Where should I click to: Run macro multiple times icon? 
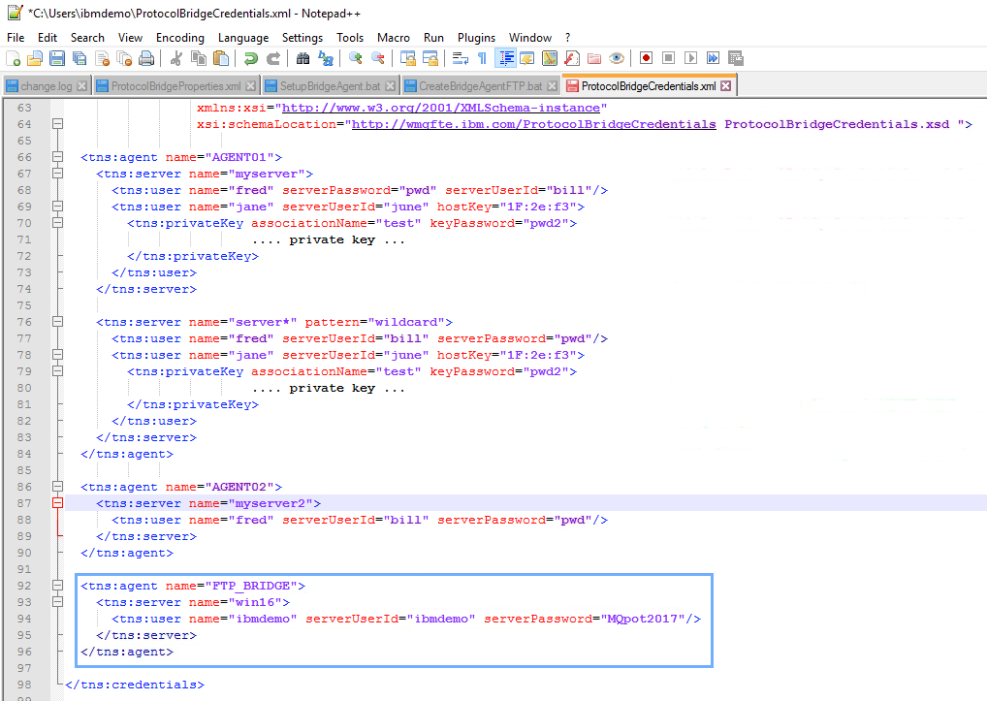[x=713, y=58]
